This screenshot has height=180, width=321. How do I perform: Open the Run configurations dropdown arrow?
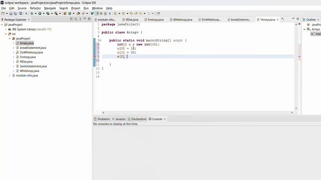44,13
